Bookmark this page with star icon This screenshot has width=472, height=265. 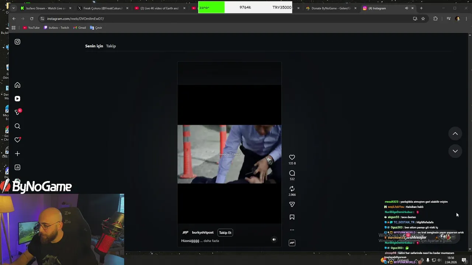click(x=423, y=18)
